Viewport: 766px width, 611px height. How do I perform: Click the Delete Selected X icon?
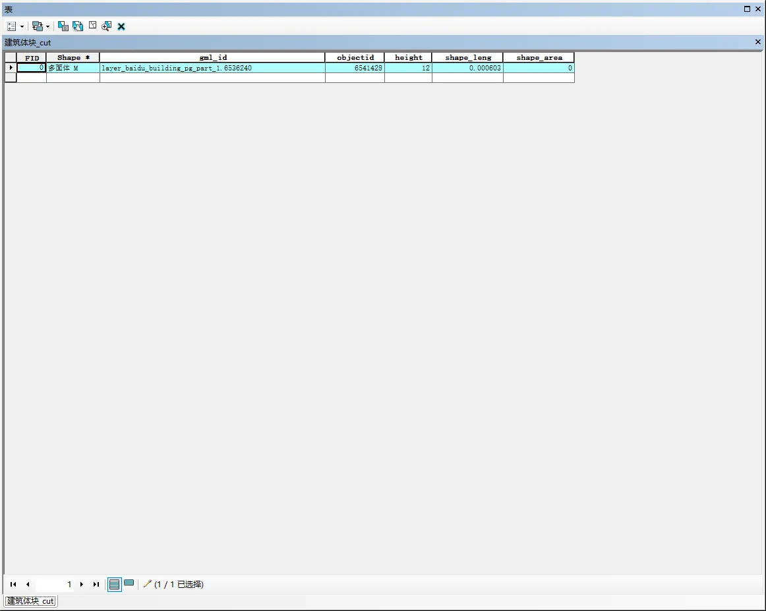click(121, 26)
